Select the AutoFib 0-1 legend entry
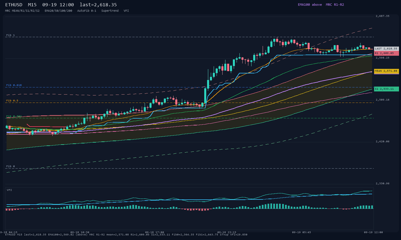The height and width of the screenshot is (240, 401). (x=87, y=11)
